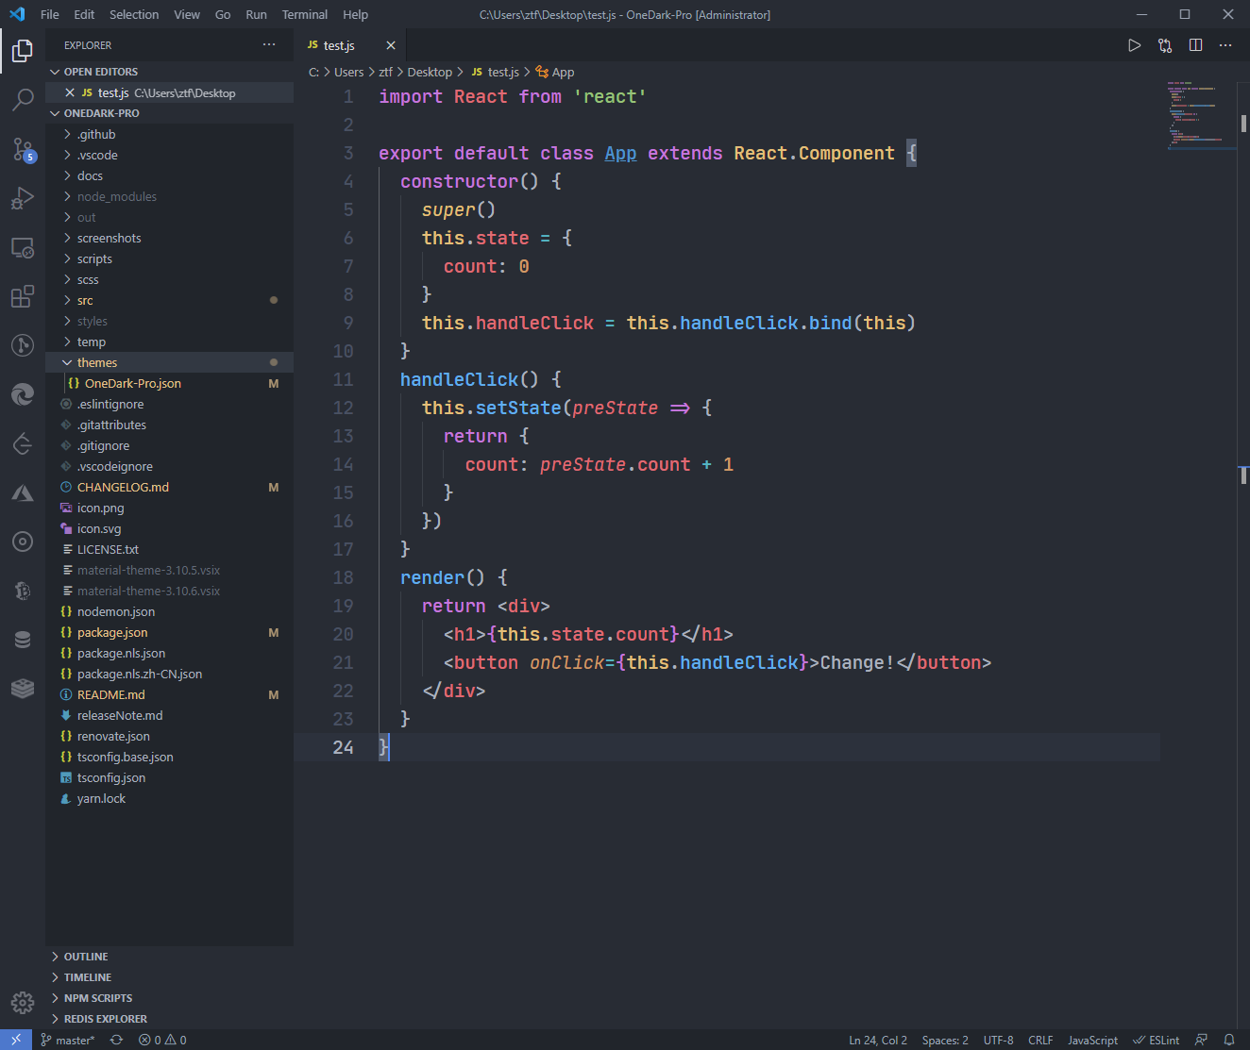Select the test.js editor tab

338,44
